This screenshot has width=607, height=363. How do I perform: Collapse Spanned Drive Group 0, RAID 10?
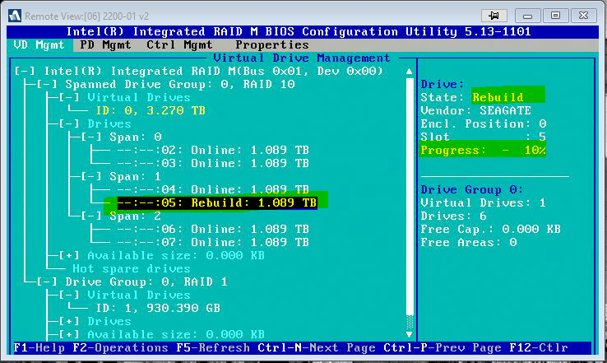tap(47, 85)
